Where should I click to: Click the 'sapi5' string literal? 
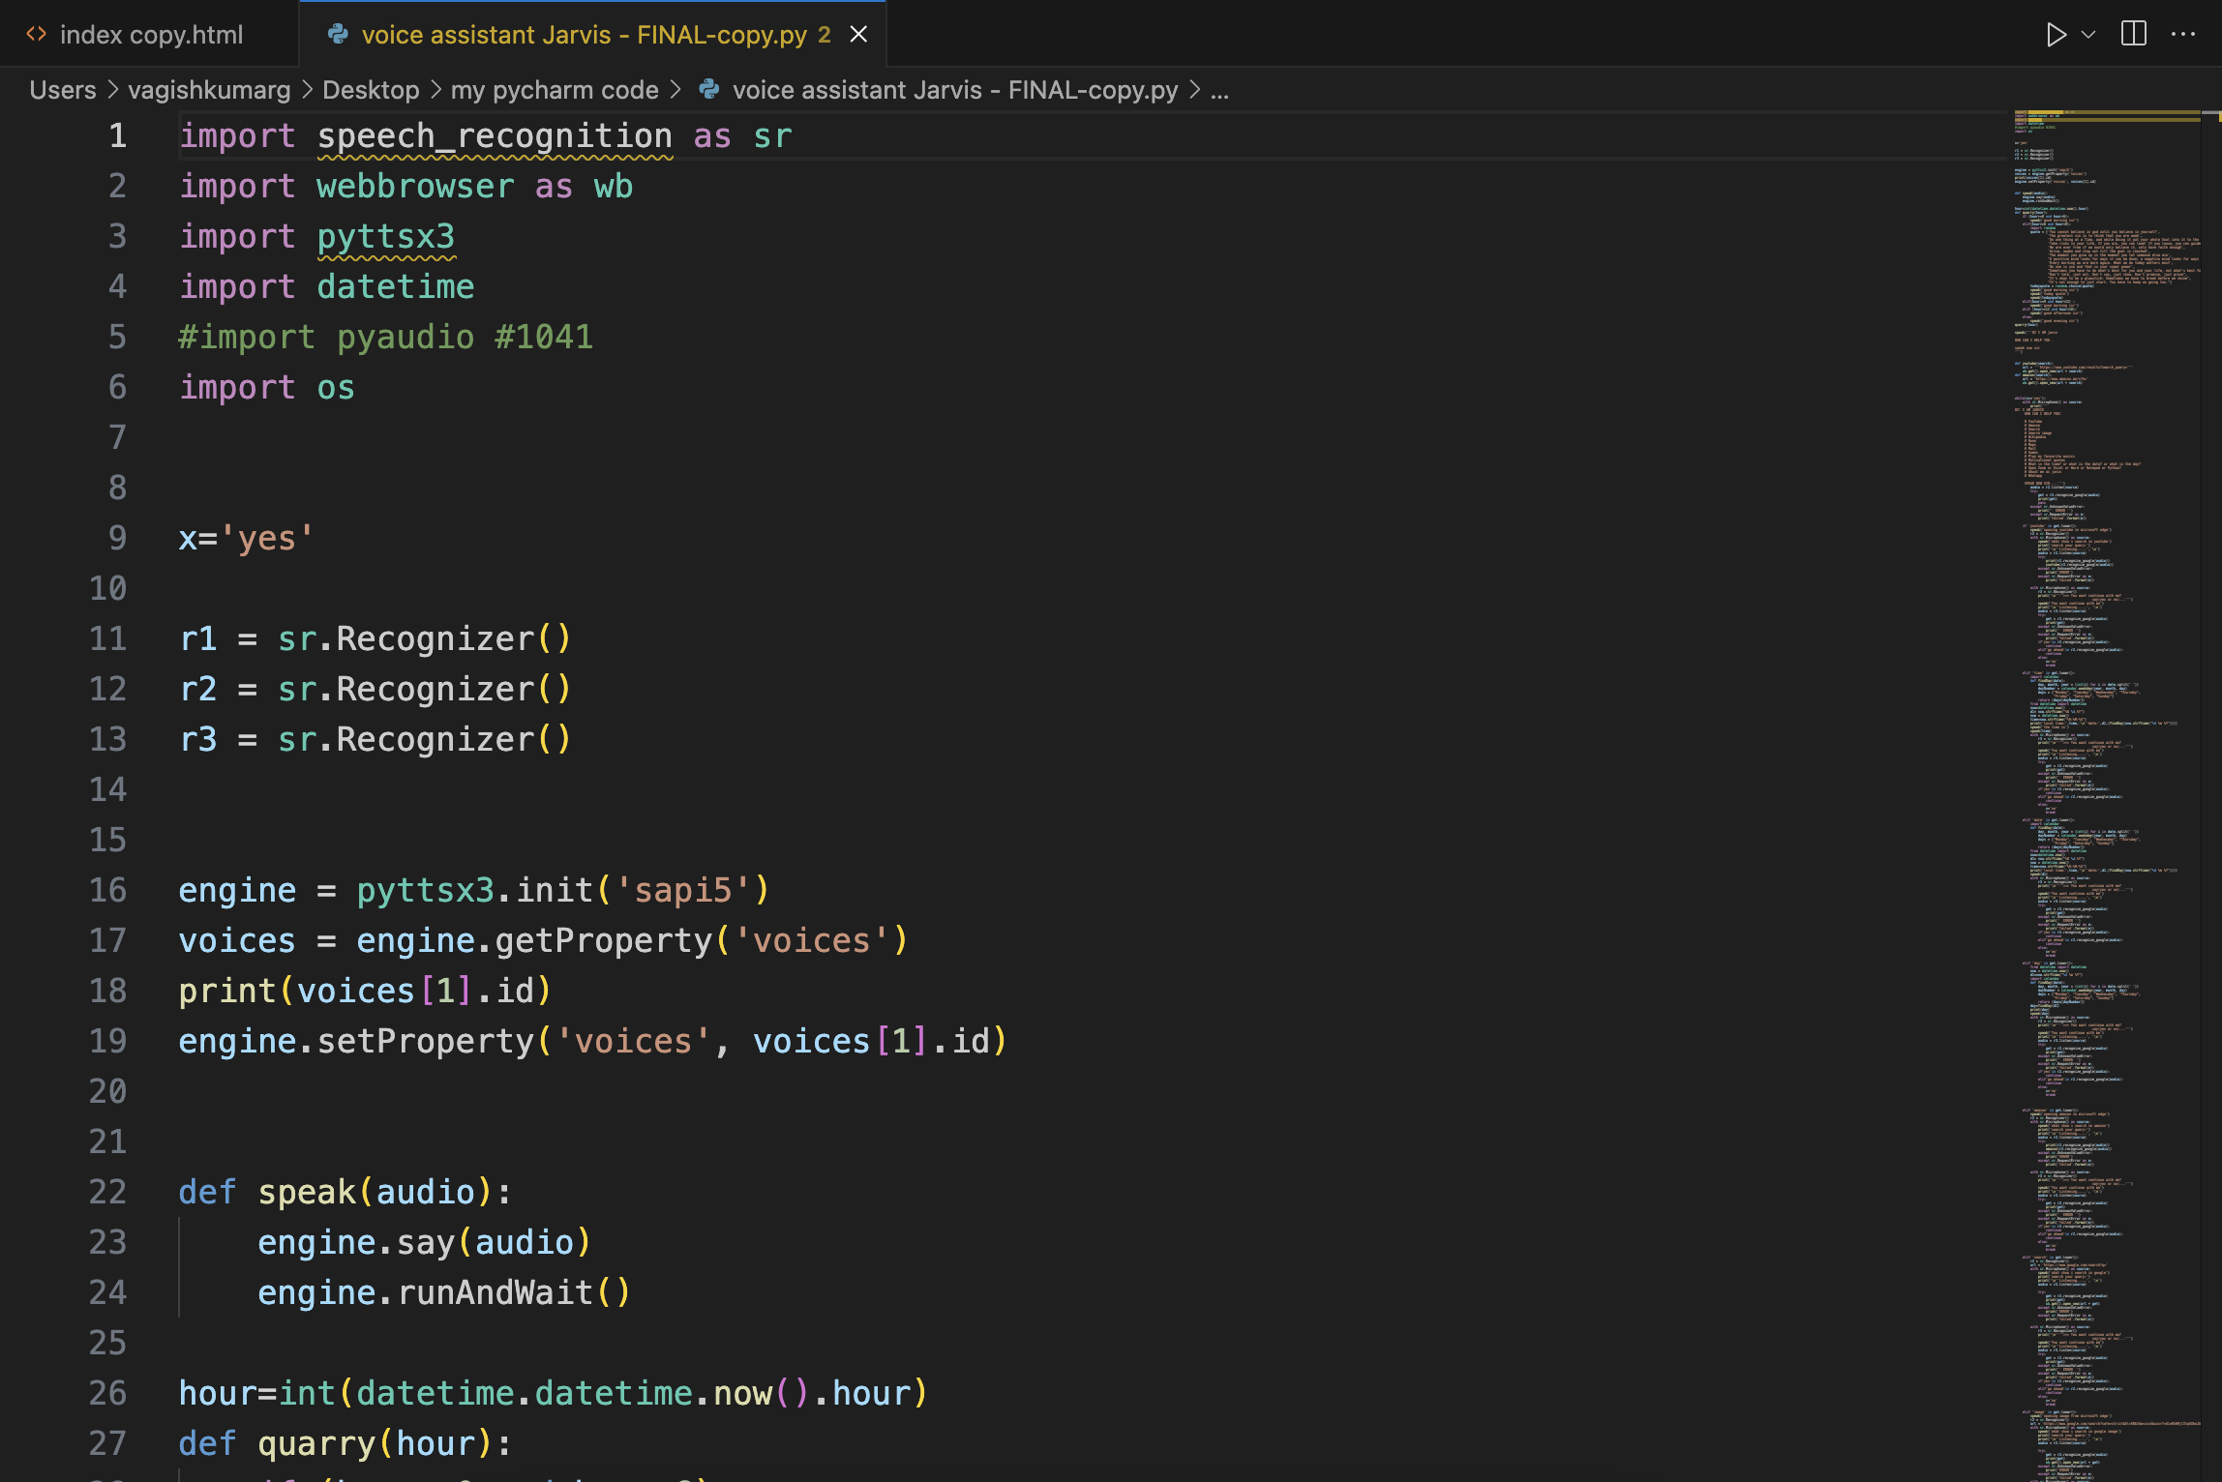tap(682, 890)
